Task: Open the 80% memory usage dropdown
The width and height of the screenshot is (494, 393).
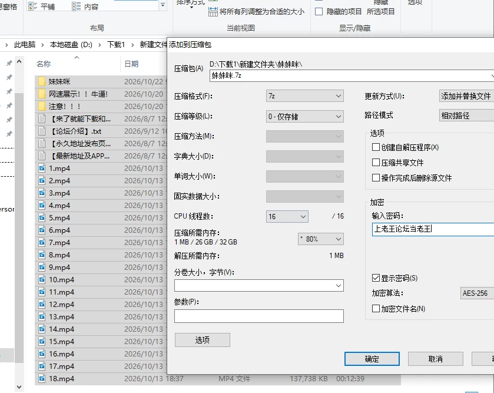Action: (321, 239)
